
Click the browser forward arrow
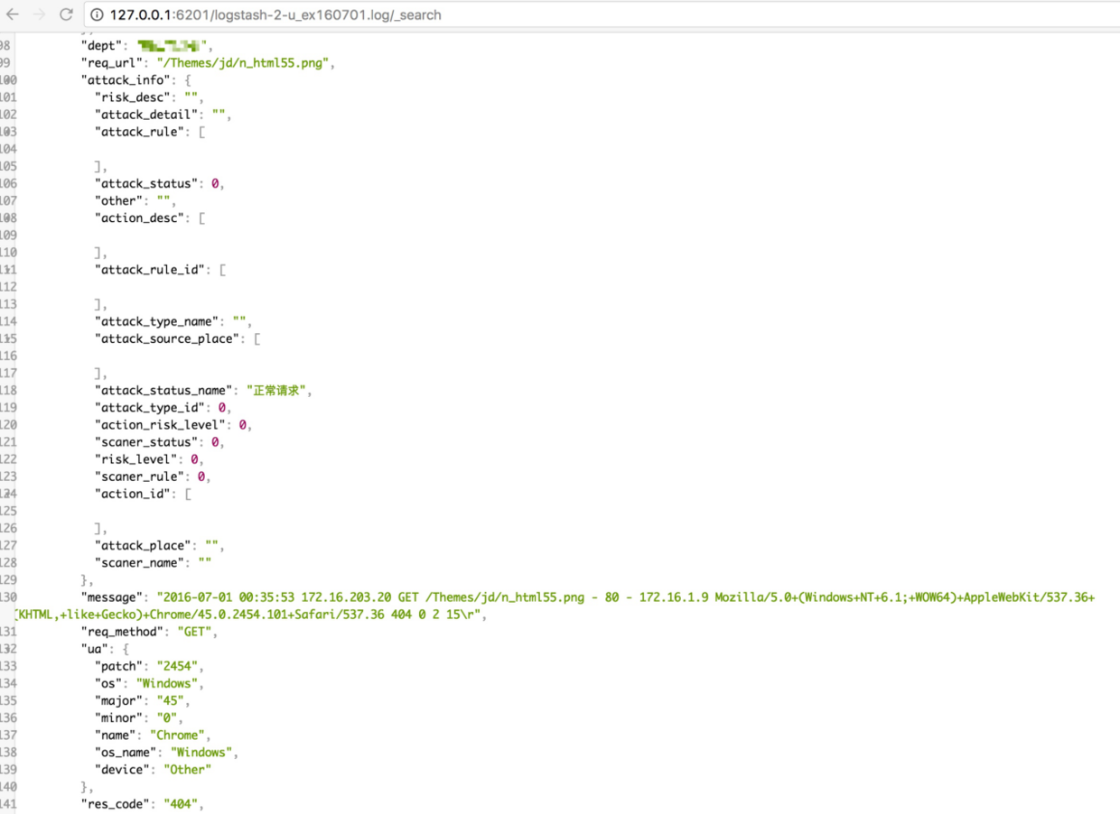tap(39, 14)
